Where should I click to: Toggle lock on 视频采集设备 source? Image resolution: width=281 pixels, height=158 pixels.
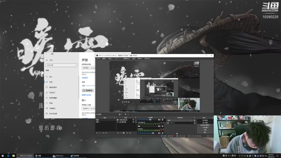point(136,120)
